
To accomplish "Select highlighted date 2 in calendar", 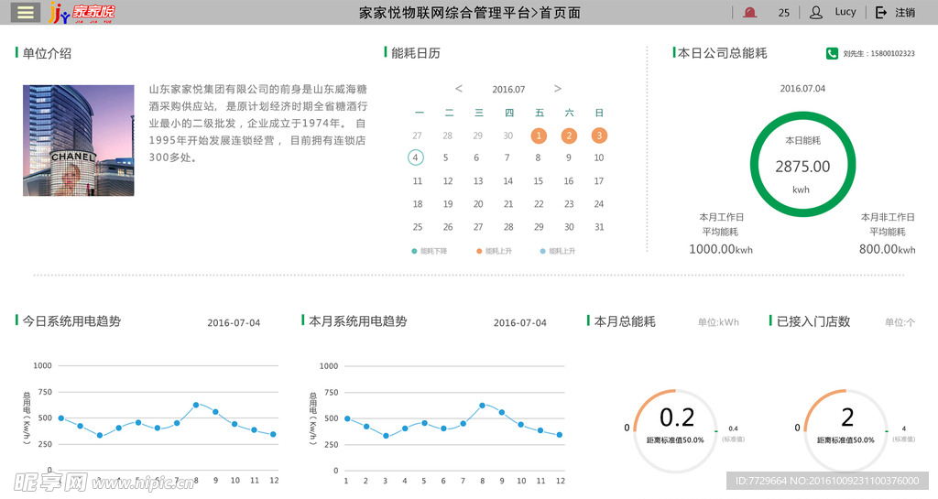I will coord(569,136).
